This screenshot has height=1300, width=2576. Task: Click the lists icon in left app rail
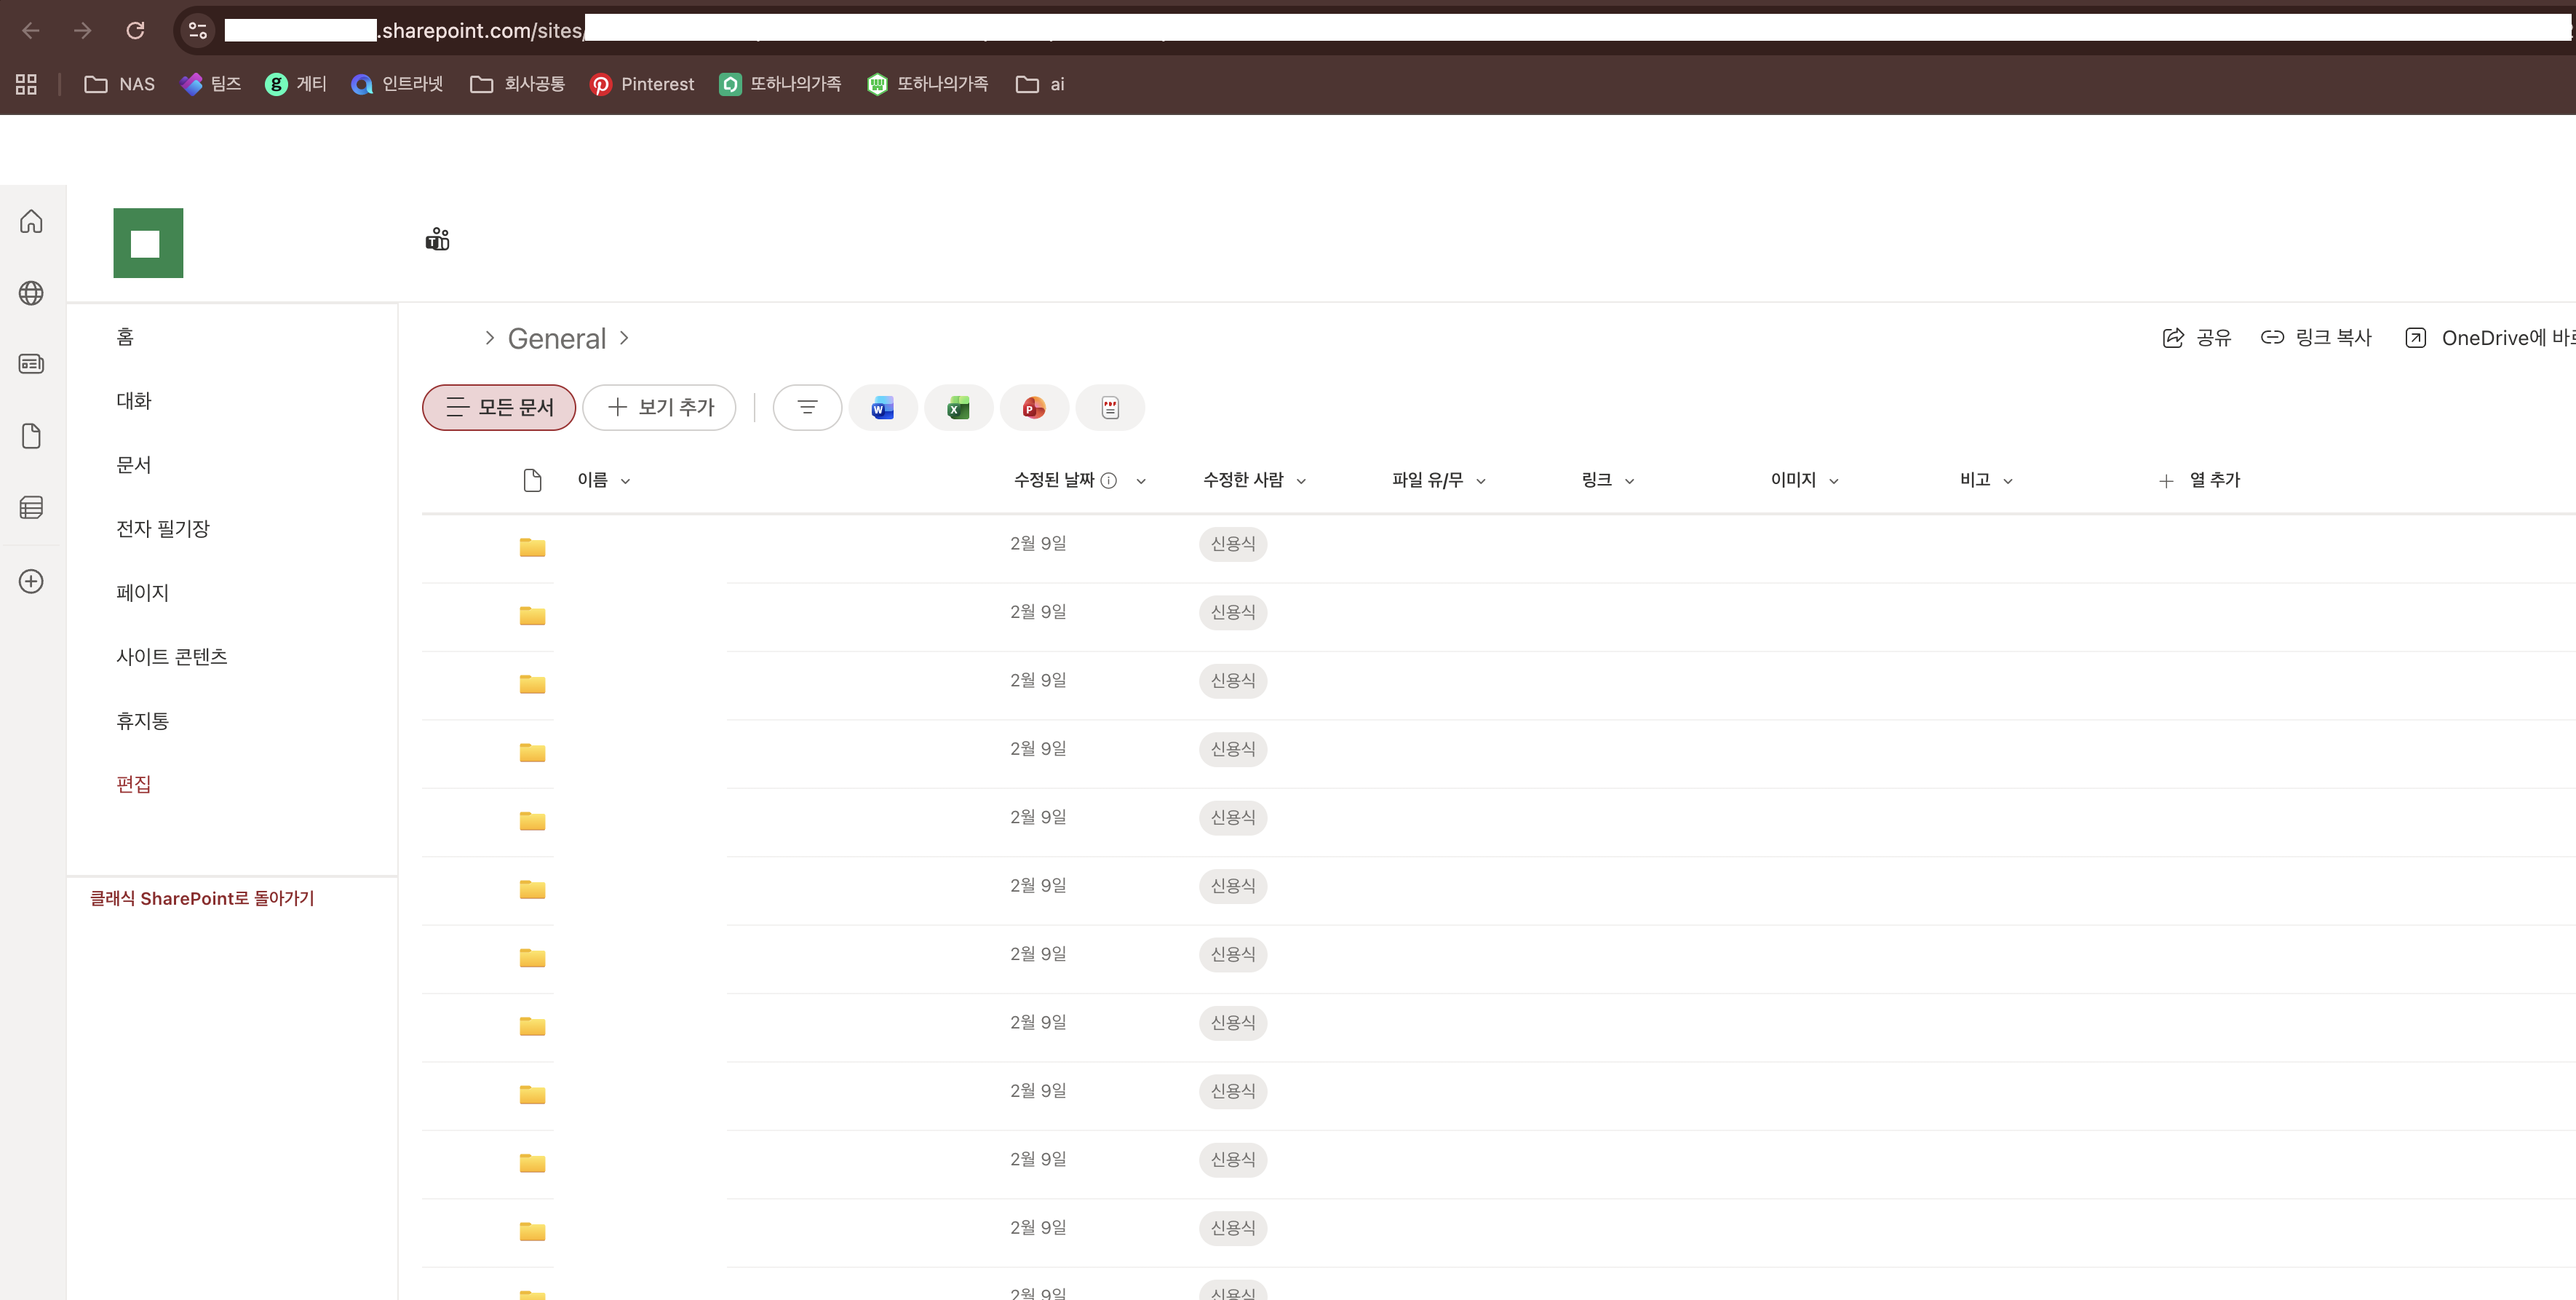[31, 508]
